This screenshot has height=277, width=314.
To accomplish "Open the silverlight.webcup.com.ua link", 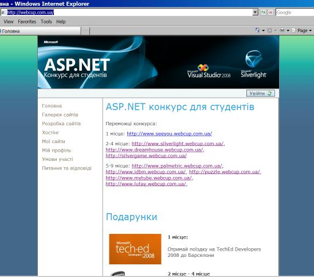I will click(178, 144).
